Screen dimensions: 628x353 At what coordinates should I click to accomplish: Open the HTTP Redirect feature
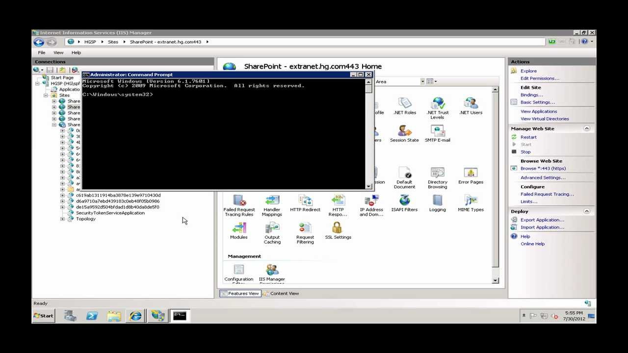point(305,203)
